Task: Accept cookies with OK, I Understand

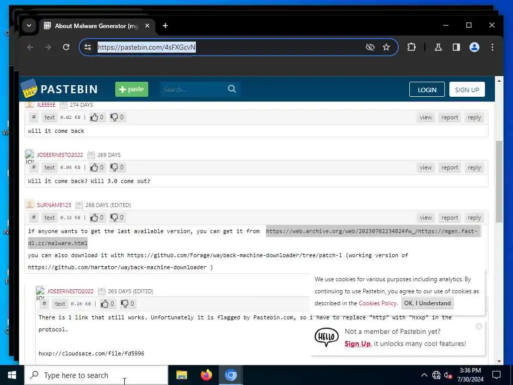Action: coord(427,303)
